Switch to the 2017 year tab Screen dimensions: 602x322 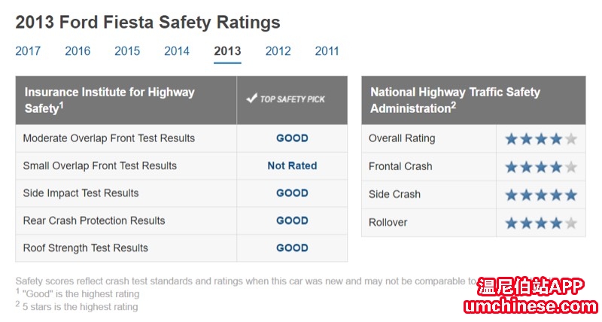(x=28, y=51)
